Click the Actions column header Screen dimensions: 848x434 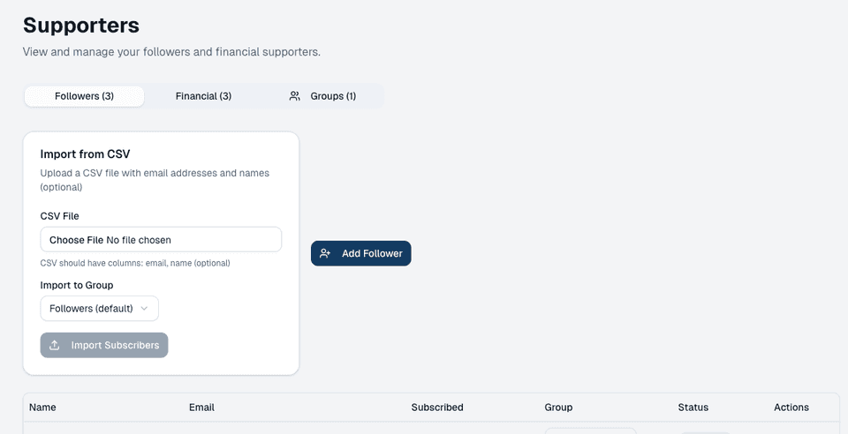pyautogui.click(x=791, y=408)
